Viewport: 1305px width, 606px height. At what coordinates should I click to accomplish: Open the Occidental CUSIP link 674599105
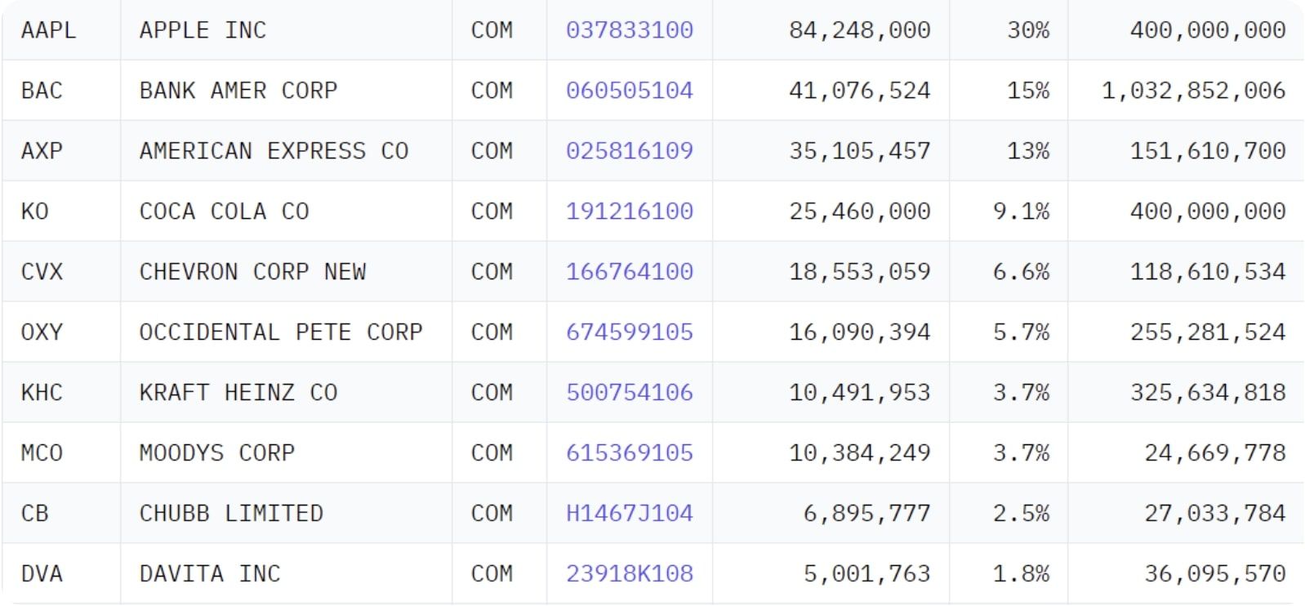[630, 332]
